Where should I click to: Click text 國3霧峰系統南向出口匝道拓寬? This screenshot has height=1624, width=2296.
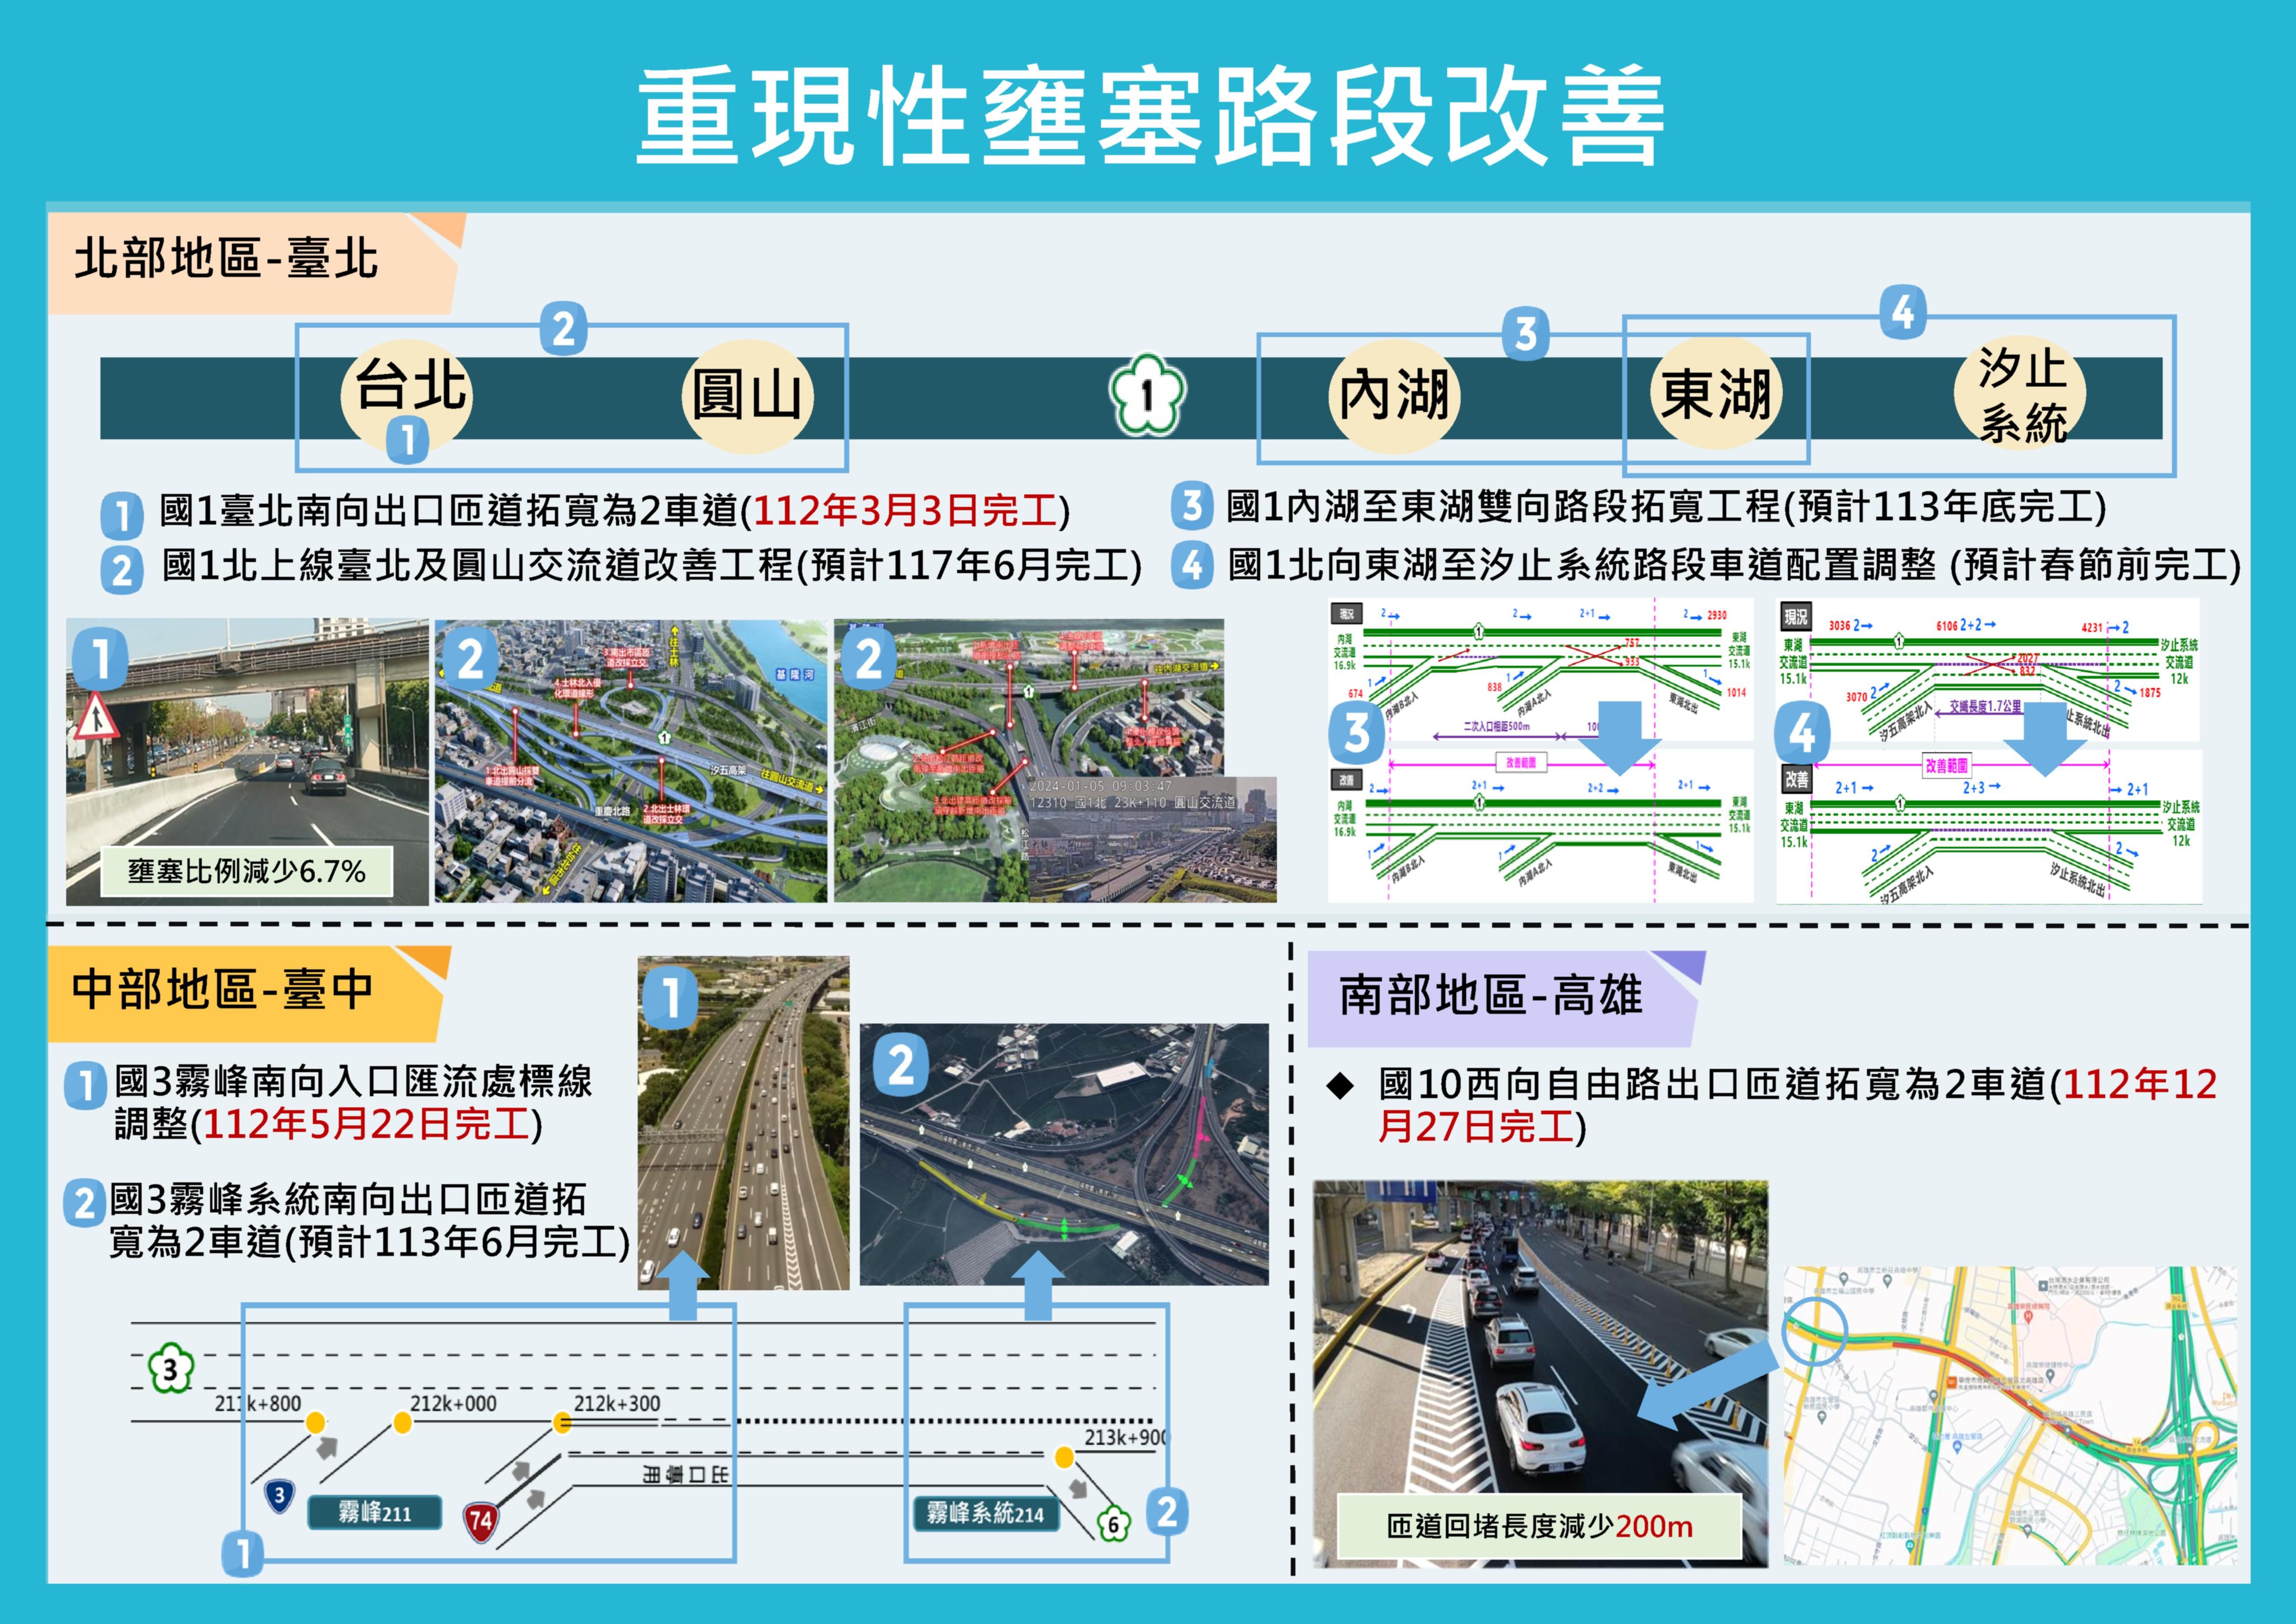pyautogui.click(x=348, y=1220)
